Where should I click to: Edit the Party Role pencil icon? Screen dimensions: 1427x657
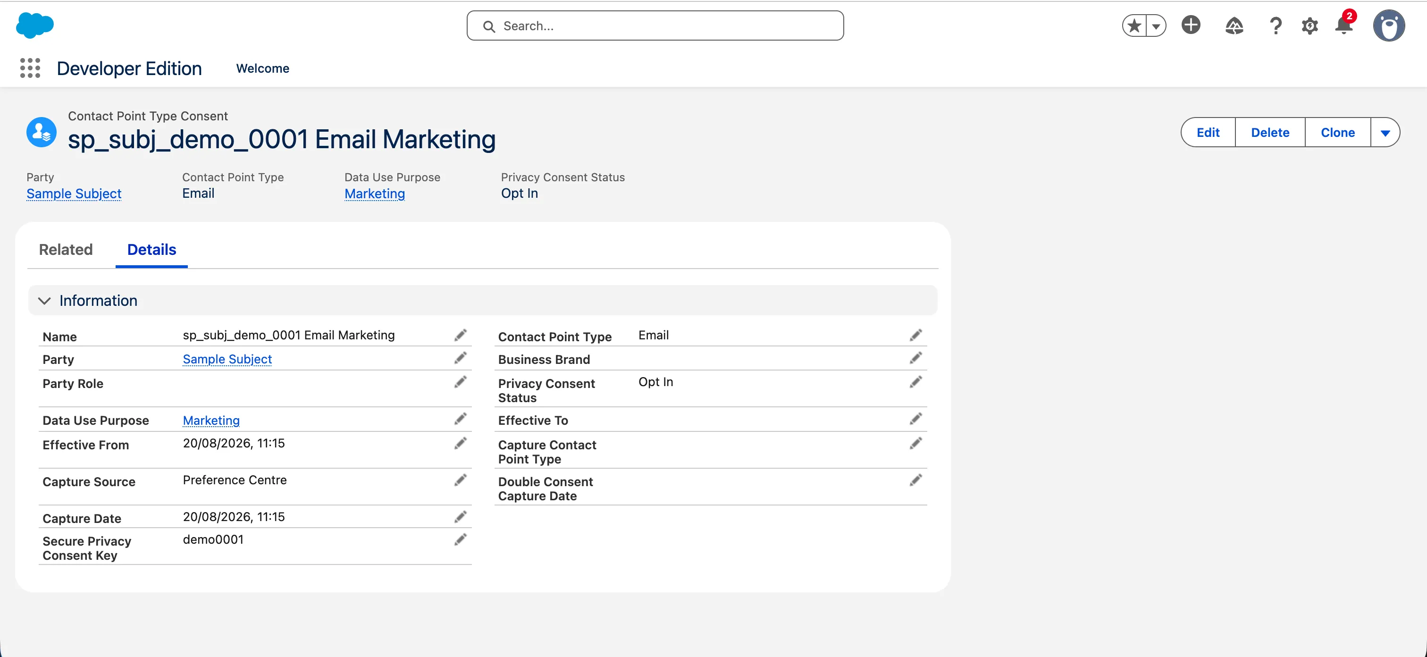pos(461,382)
